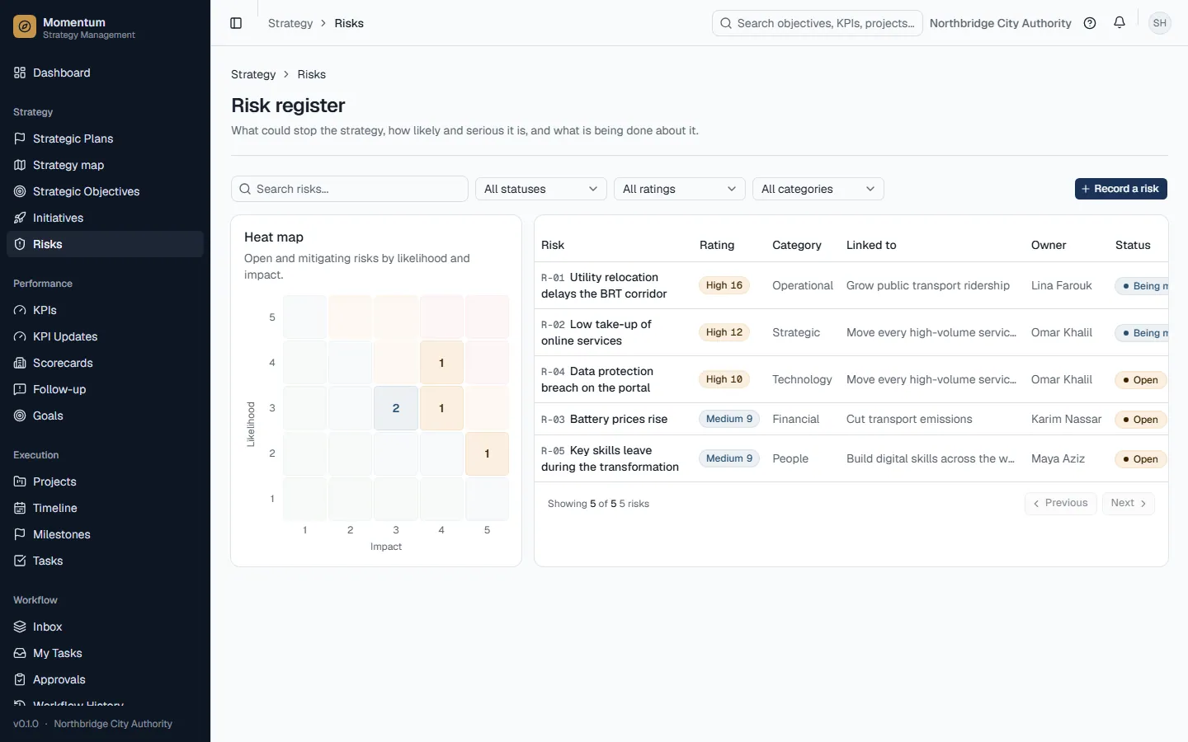
Task: Click the Projects folder icon
Action: coord(20,481)
